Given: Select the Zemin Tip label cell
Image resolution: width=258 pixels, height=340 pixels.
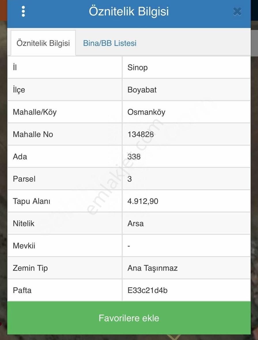Looking at the screenshot, I should pyautogui.click(x=65, y=268).
